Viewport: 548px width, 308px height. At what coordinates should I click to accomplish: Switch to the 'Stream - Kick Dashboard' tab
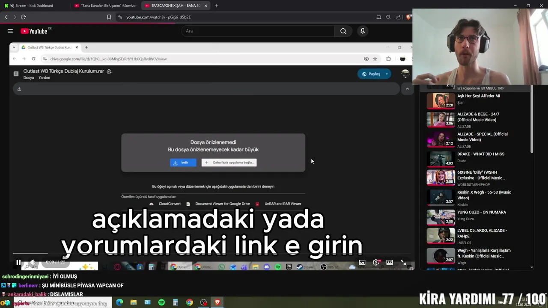[x=34, y=6]
